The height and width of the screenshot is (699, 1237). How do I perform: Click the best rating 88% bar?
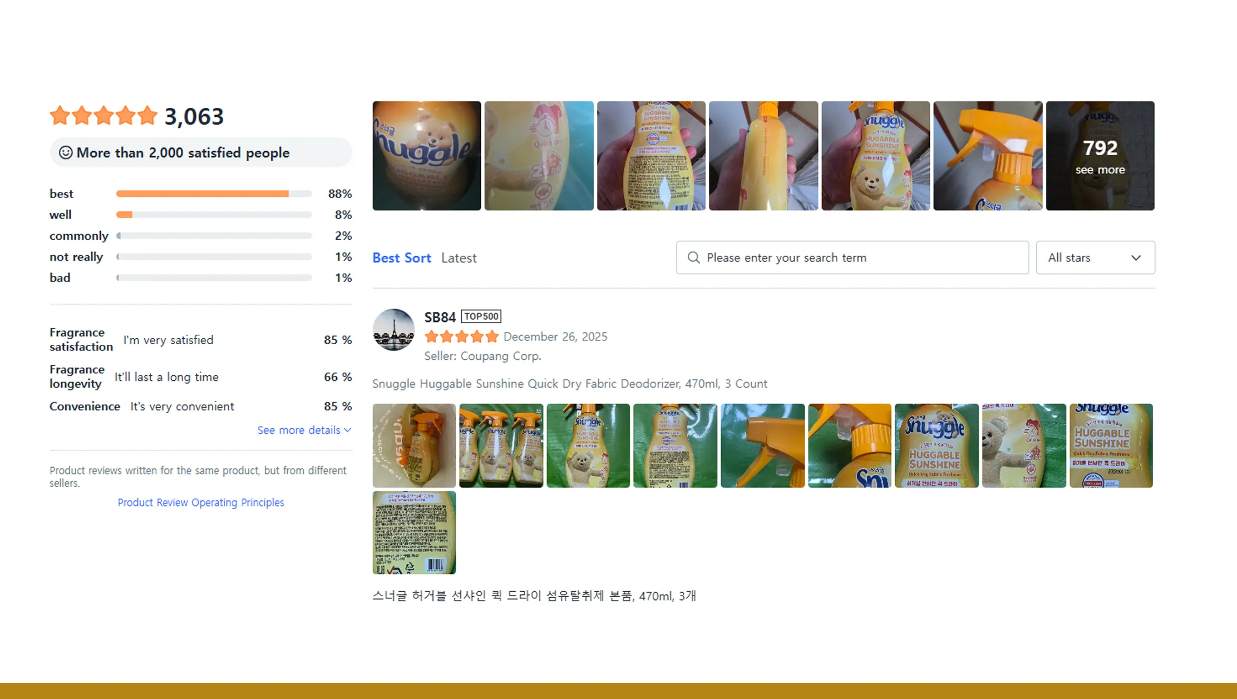[x=214, y=194]
